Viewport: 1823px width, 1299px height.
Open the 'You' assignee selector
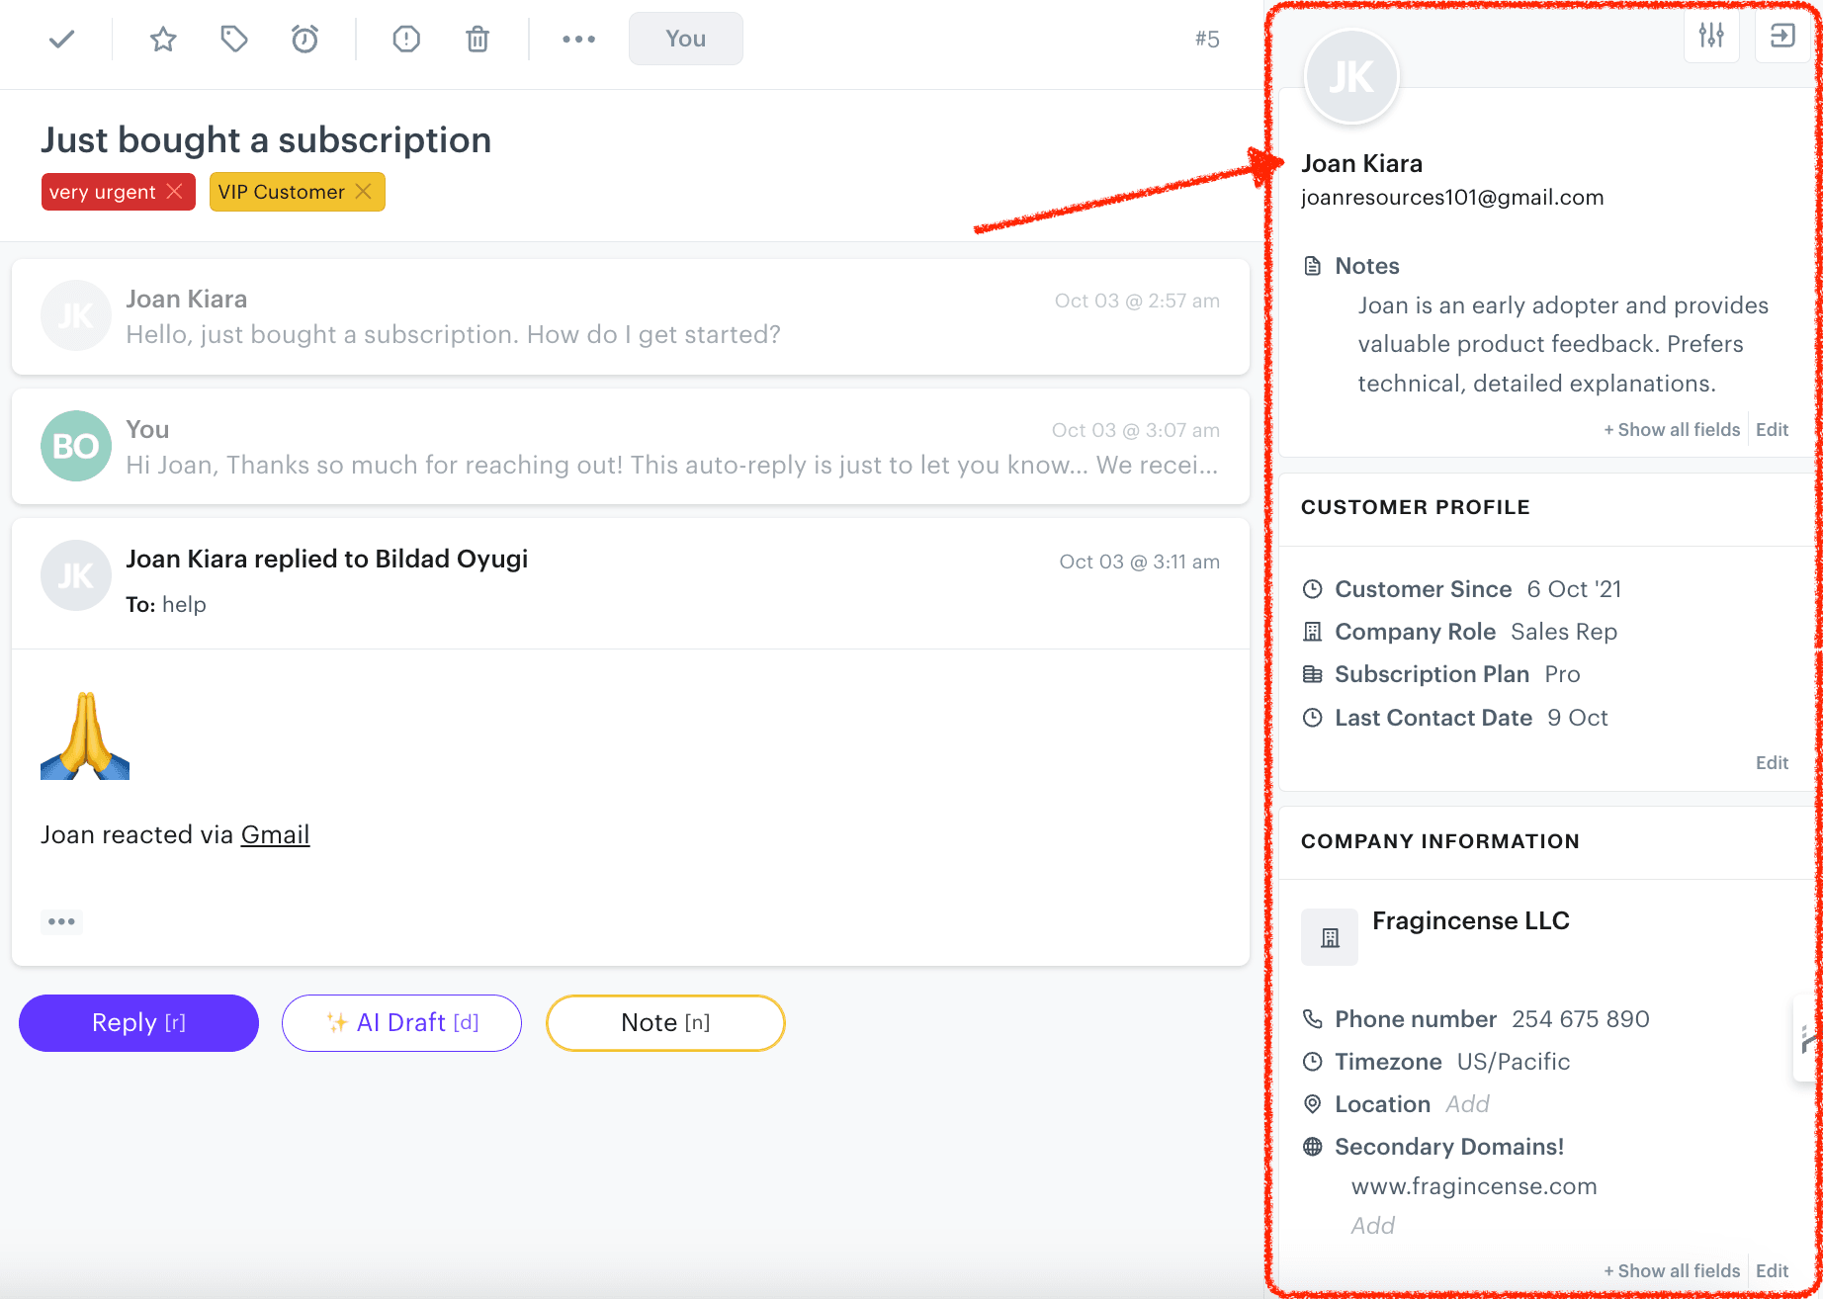(685, 39)
